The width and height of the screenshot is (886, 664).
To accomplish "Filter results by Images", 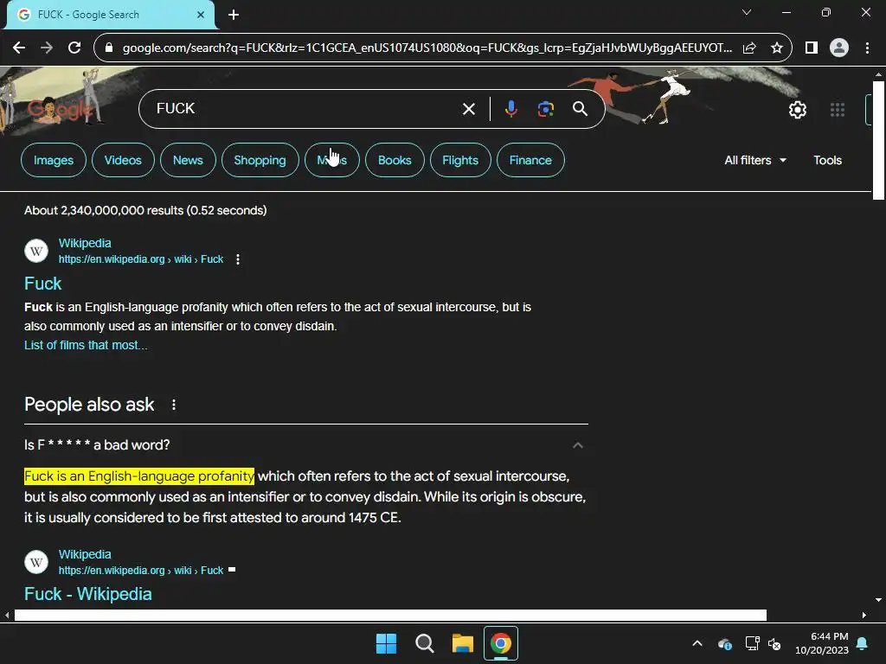I will coord(54,160).
